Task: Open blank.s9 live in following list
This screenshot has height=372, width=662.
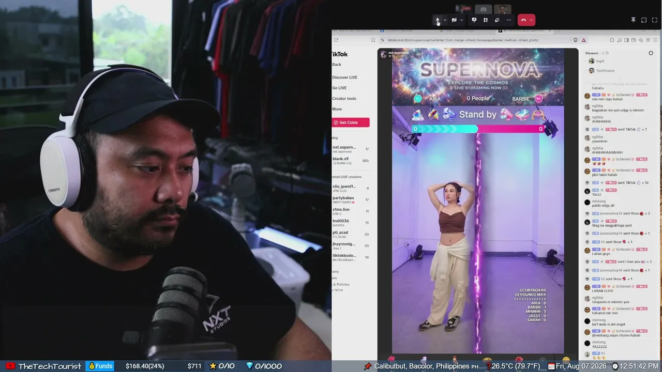Action: (x=351, y=161)
